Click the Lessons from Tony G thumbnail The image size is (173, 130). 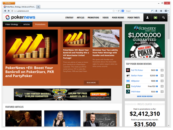[101, 119]
